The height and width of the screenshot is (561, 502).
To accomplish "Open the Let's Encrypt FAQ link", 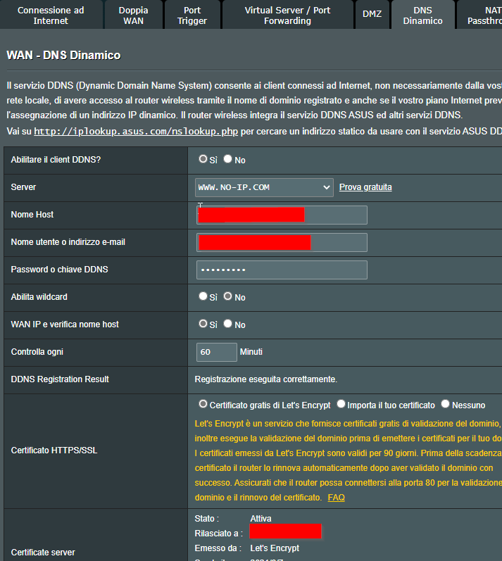I will pos(337,498).
